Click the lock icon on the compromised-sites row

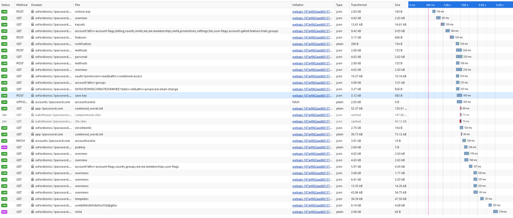(33, 115)
